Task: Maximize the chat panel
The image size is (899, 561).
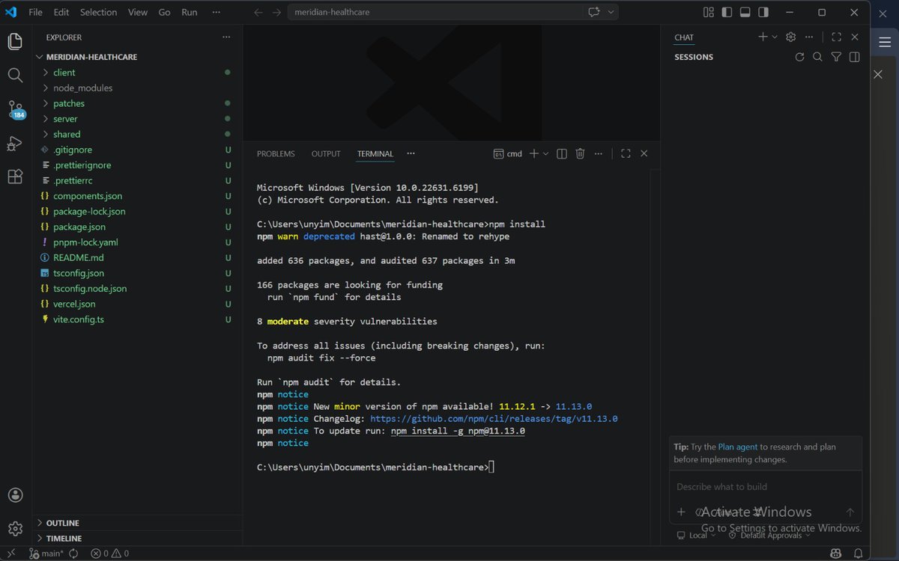Action: (x=837, y=37)
